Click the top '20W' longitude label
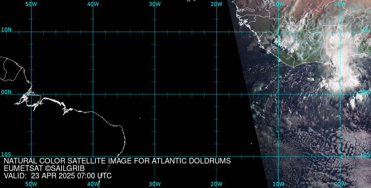The width and height of the screenshot is (371, 188). (217, 4)
